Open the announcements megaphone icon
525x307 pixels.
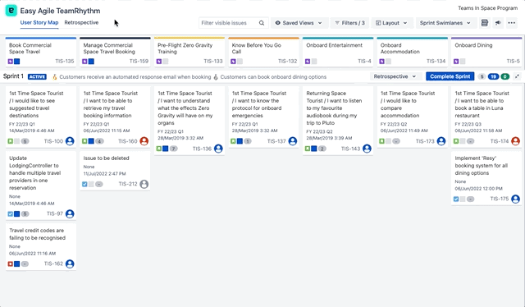tap(498, 23)
